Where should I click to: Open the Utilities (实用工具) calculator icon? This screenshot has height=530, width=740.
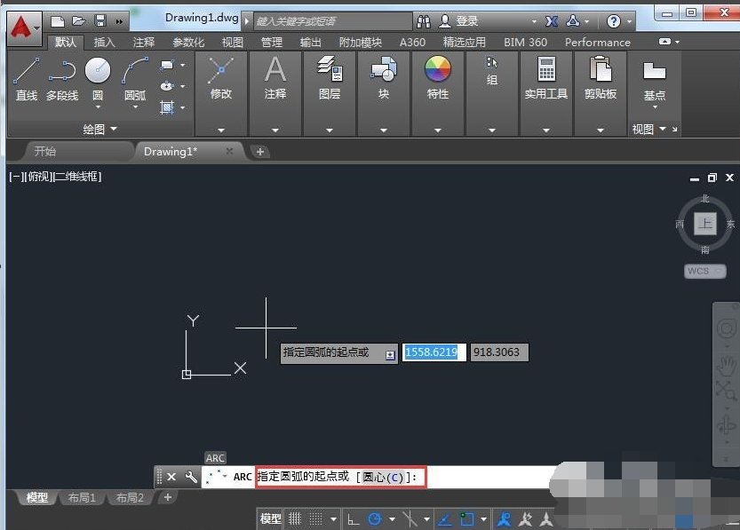(545, 71)
